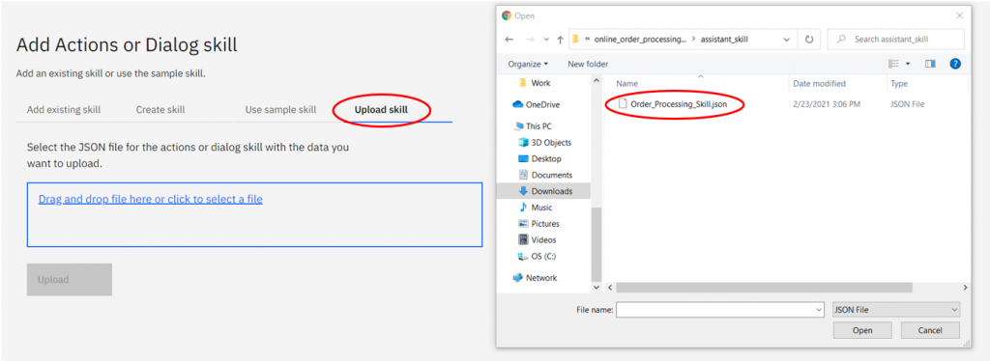
Task: Open Documents in navigation pane
Action: click(545, 175)
